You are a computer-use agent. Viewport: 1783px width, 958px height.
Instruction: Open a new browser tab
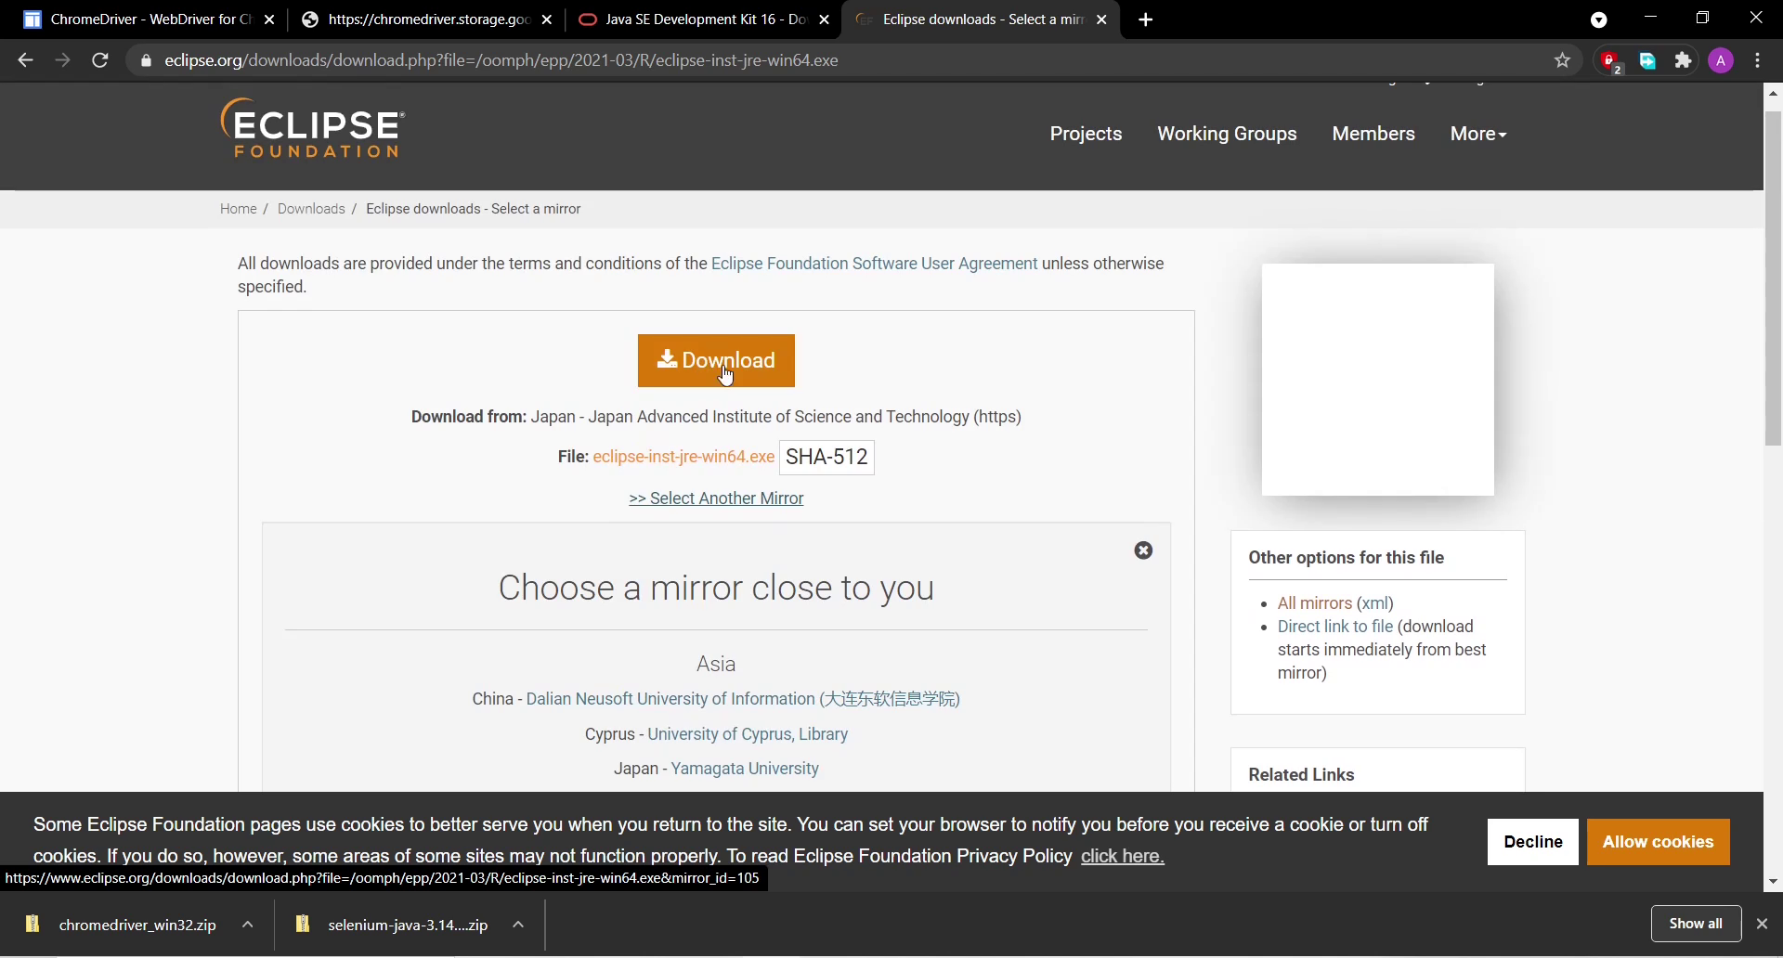tap(1146, 19)
